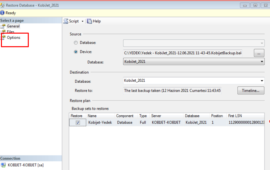
Task: Click the Script toolbar icon
Action: 66,21
